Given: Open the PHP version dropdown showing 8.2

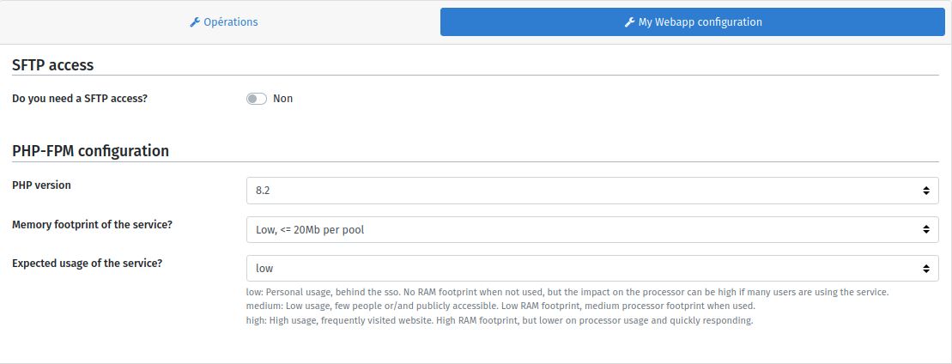Looking at the screenshot, I should coord(584,191).
